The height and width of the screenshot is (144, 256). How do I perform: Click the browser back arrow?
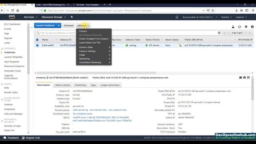click(x=2, y=10)
